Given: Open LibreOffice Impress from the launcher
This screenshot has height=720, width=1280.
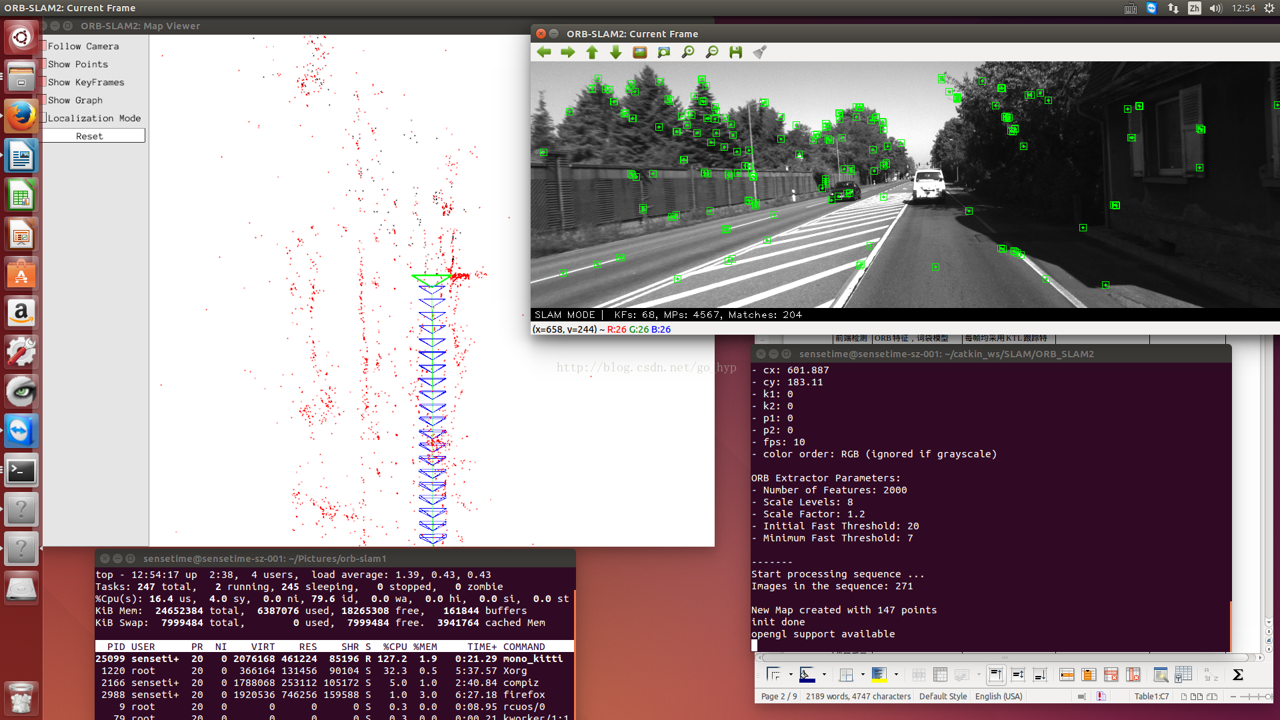Looking at the screenshot, I should [21, 235].
